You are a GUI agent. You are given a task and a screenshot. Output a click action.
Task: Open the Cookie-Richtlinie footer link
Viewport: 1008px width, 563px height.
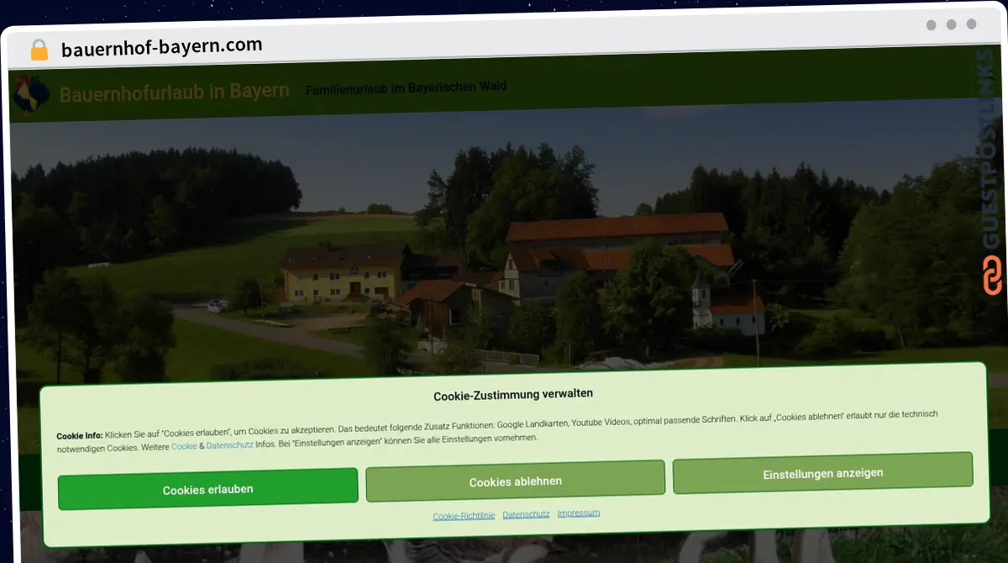464,515
